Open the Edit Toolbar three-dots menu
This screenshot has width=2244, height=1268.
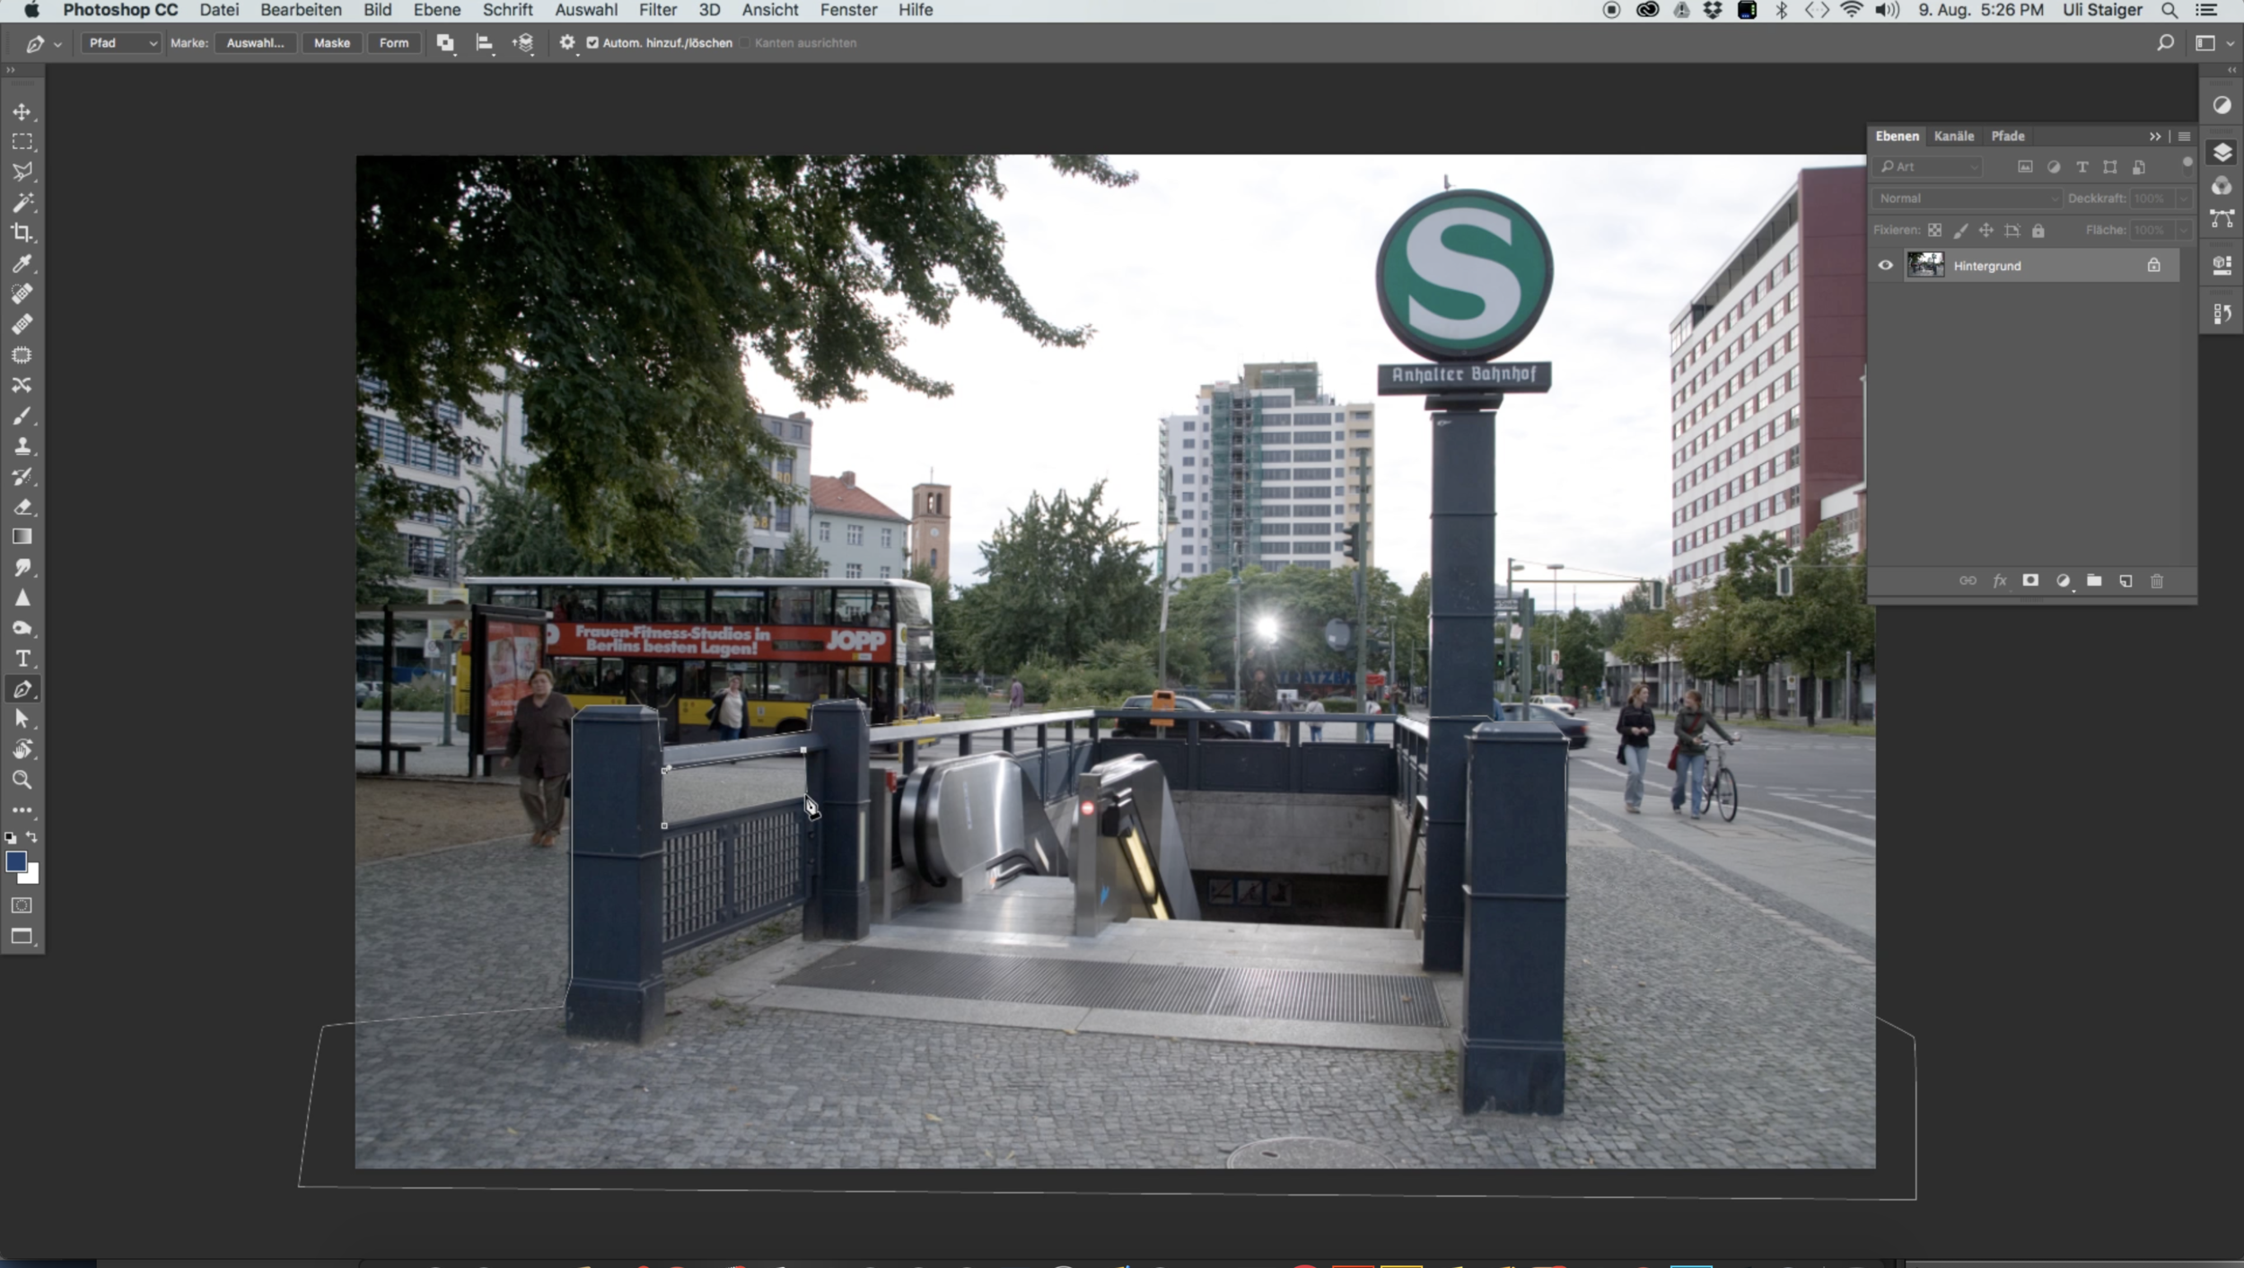tap(22, 809)
